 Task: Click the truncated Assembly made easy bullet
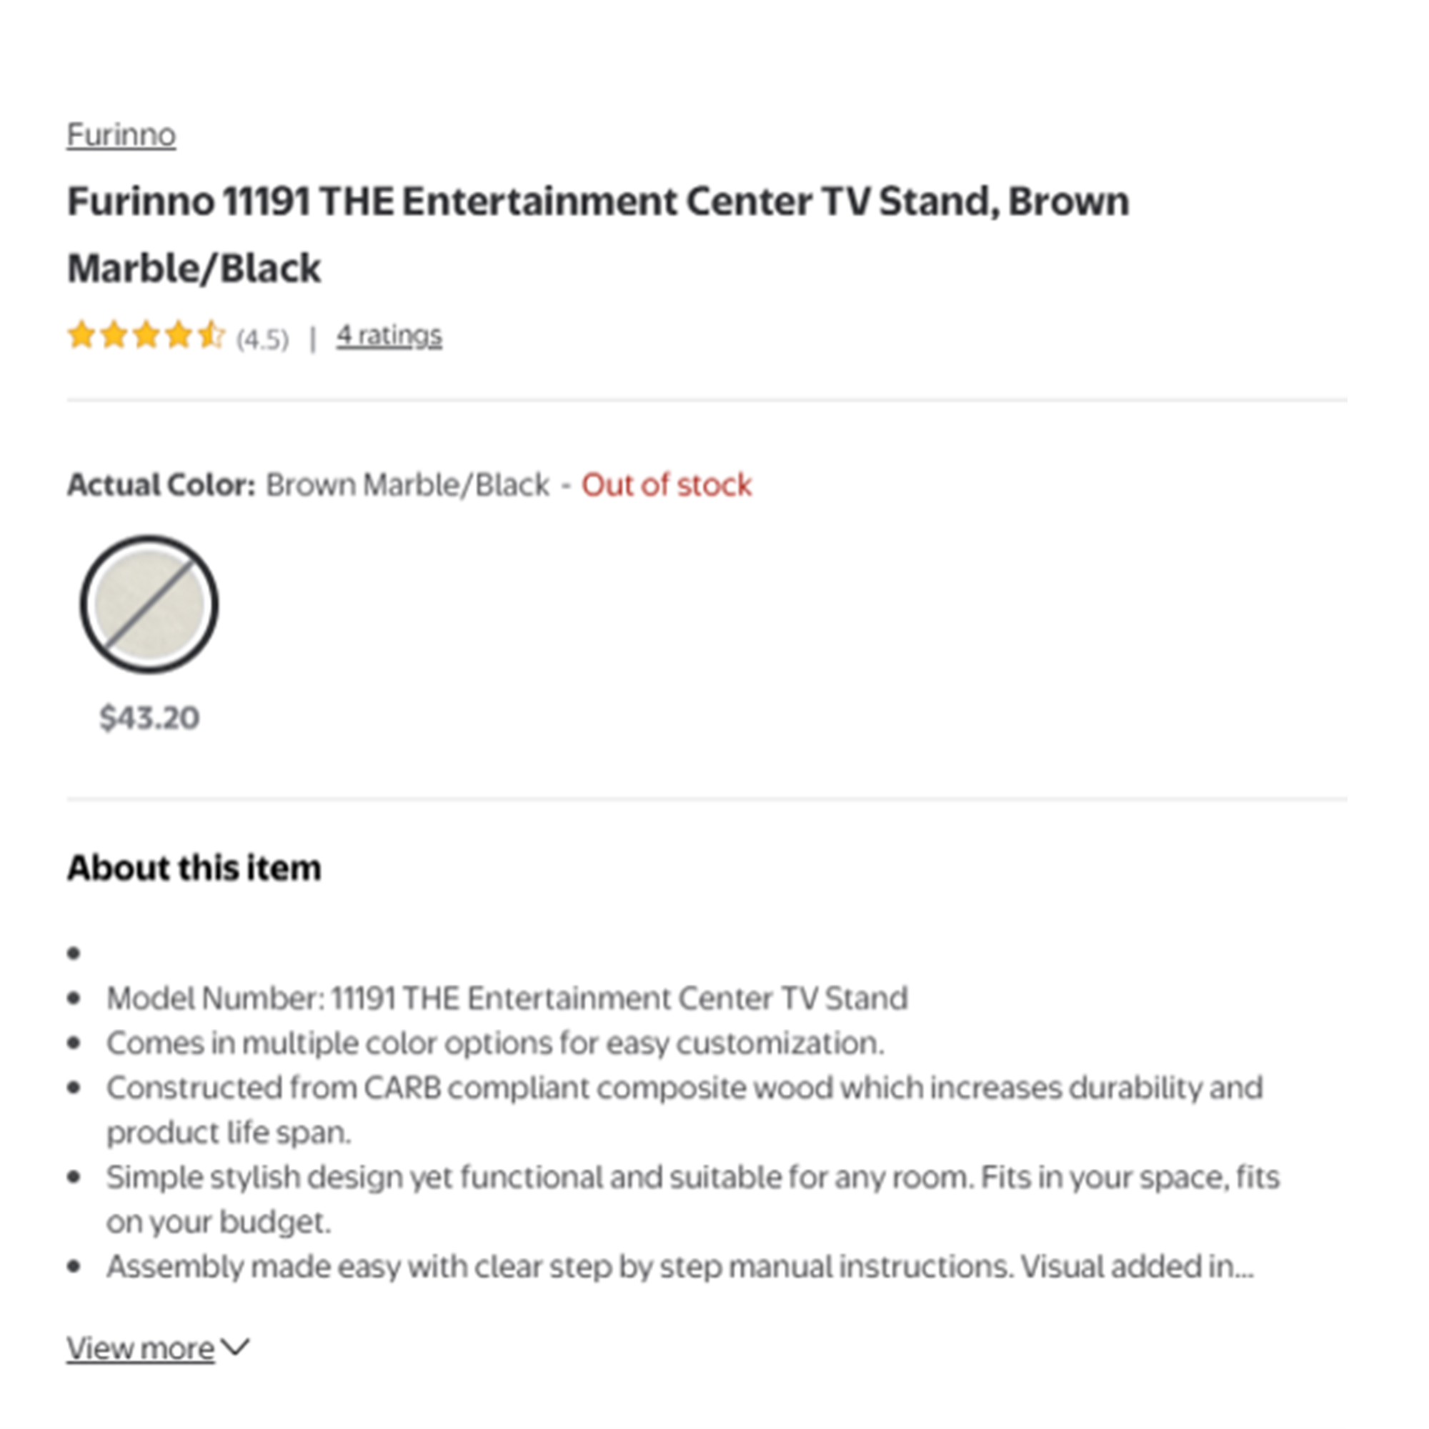(x=680, y=1267)
